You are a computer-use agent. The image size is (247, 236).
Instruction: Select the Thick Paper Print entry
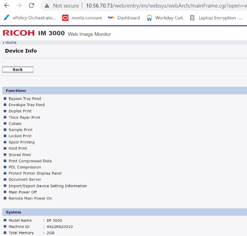click(x=25, y=117)
